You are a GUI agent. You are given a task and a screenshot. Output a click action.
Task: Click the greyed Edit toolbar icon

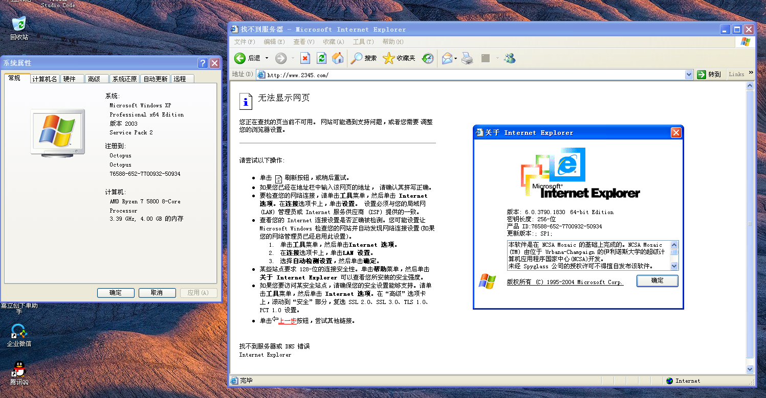(486, 58)
